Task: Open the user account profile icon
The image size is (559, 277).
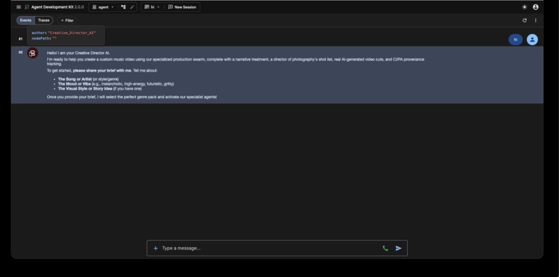Action: tap(535, 7)
